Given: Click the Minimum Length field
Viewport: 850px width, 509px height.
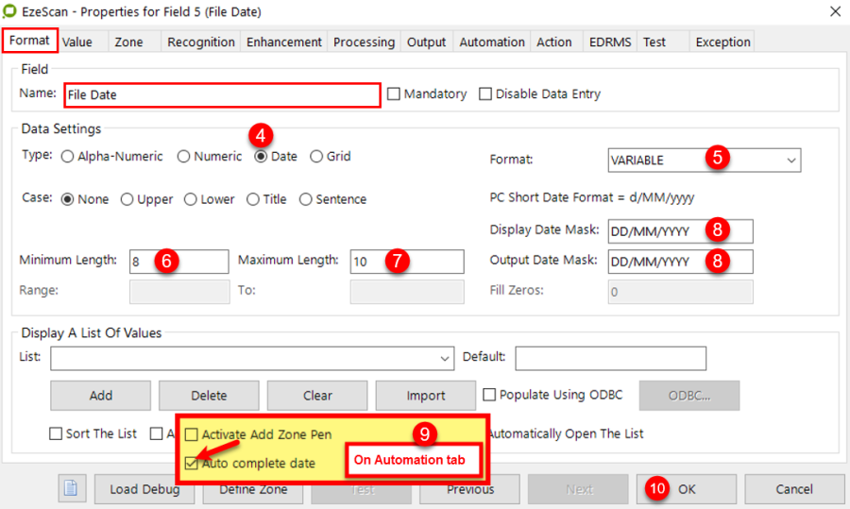Looking at the screenshot, I should click(178, 262).
